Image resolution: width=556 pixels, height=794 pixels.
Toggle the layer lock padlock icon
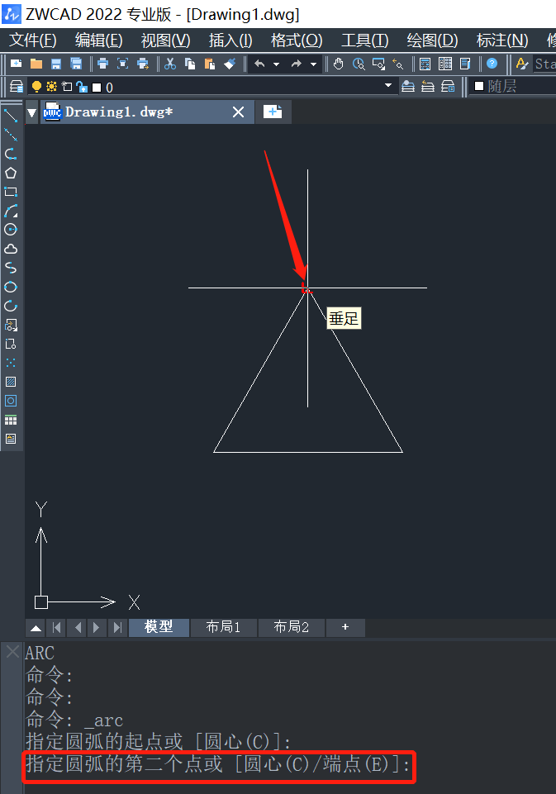click(x=81, y=87)
